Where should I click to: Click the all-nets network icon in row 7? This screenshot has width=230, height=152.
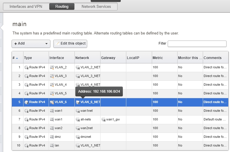[78, 120]
